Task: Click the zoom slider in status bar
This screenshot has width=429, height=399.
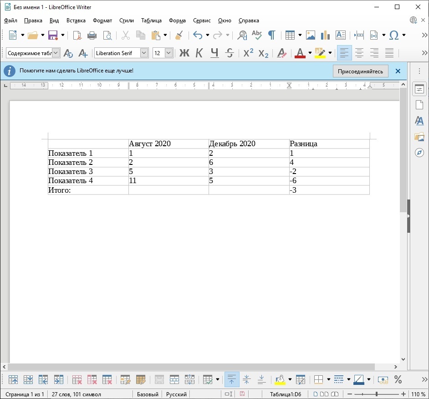Action: (376, 394)
